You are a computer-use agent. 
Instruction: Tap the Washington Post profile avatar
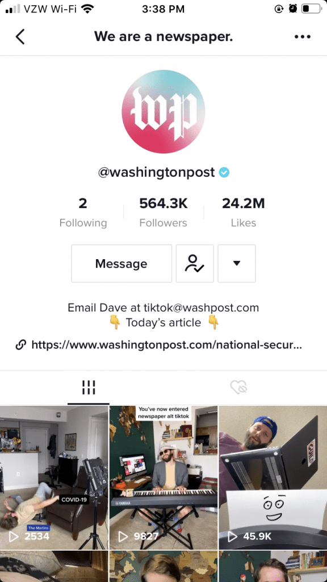click(163, 112)
